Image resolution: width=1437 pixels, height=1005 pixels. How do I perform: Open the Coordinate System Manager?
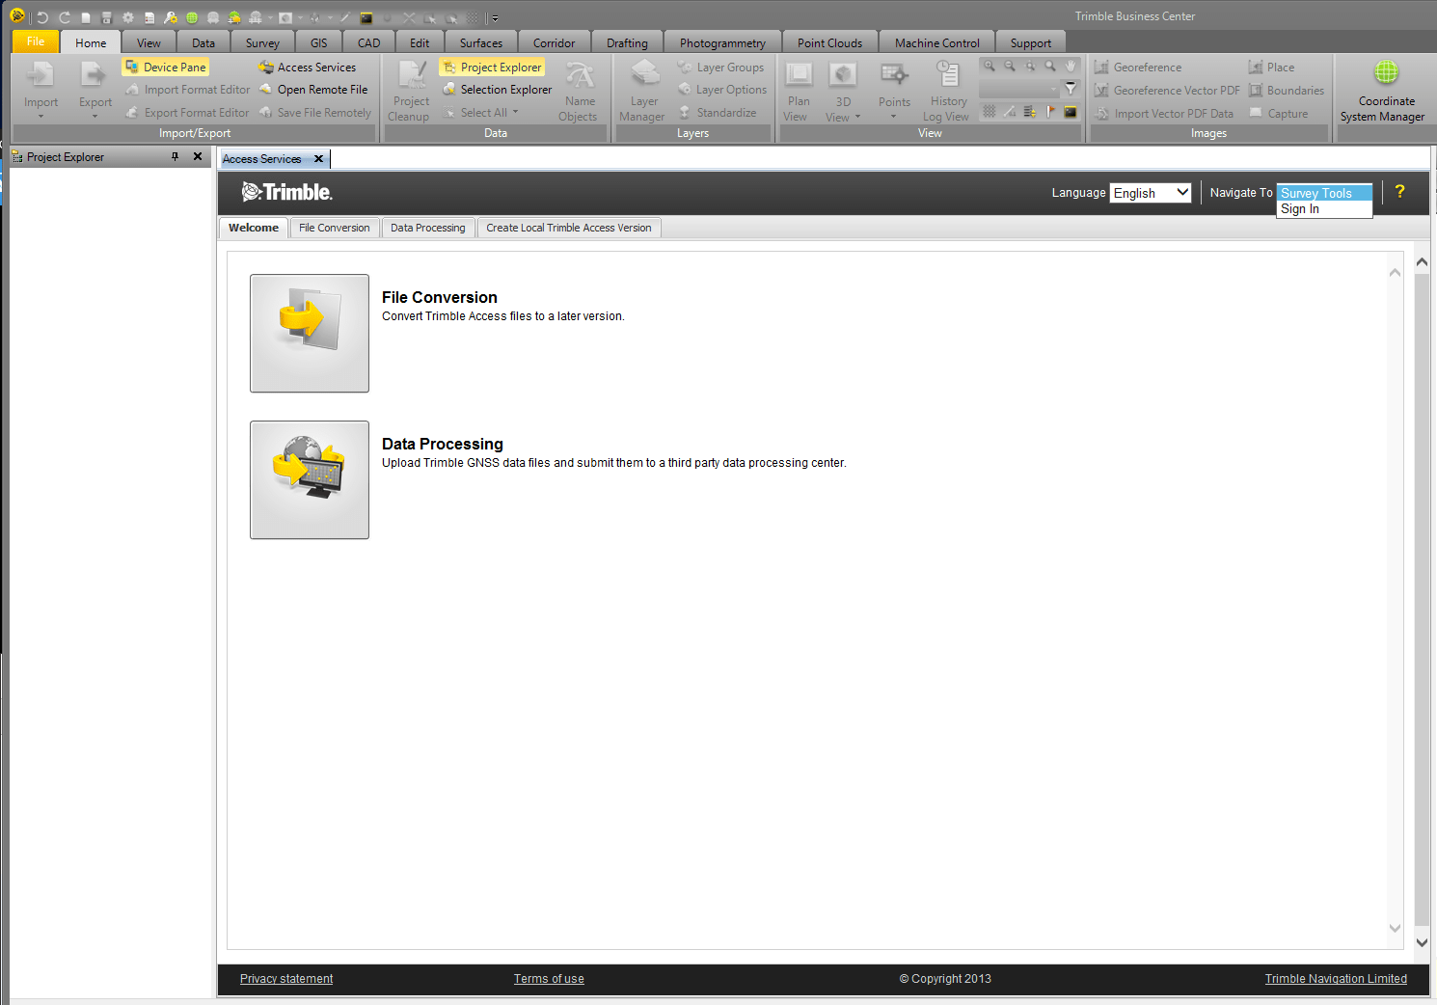coord(1385,92)
